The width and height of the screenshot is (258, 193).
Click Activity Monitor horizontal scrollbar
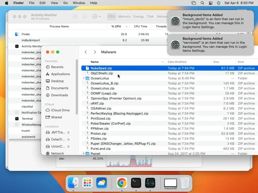click(25, 140)
